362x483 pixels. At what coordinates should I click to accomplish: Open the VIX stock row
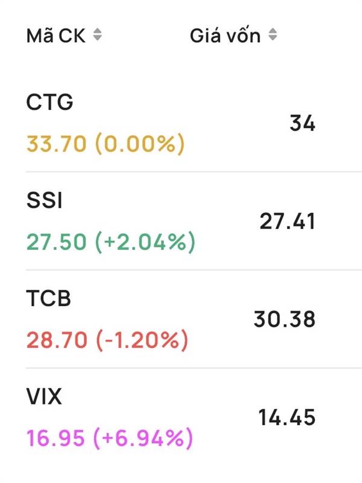pyautogui.click(x=194, y=417)
